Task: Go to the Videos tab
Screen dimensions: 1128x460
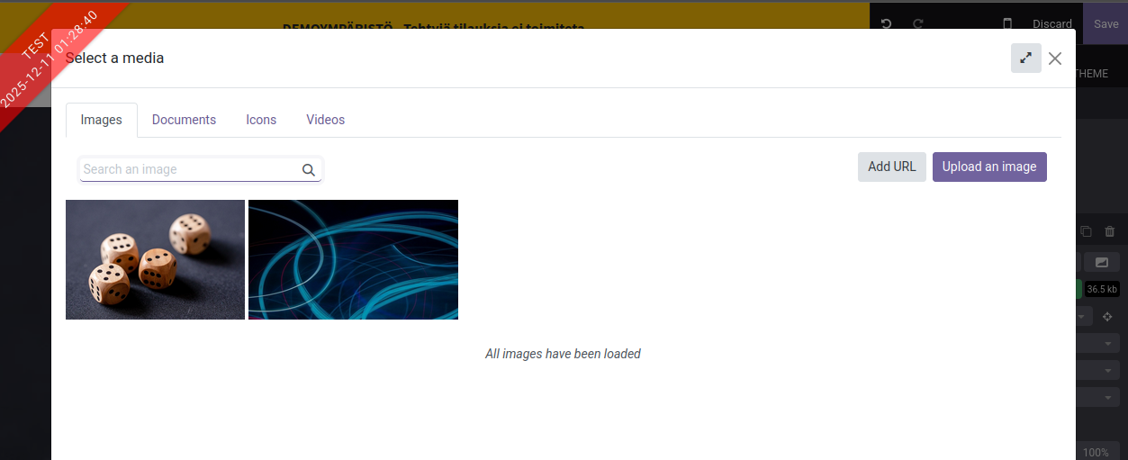Action: (325, 120)
